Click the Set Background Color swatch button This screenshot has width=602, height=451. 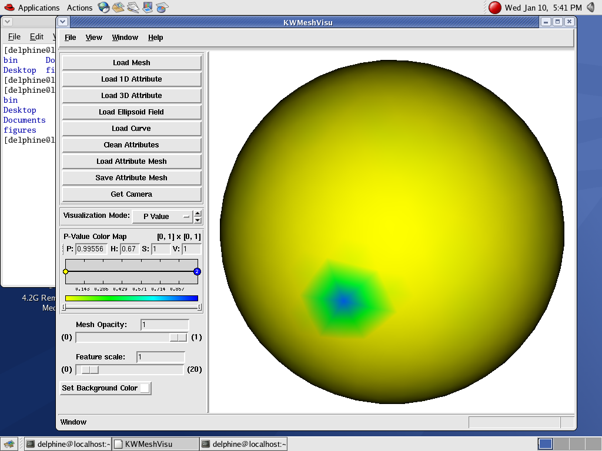click(144, 388)
